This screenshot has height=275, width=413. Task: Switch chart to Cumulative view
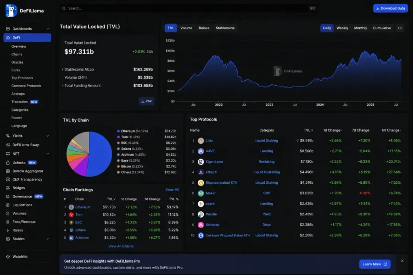click(x=382, y=28)
